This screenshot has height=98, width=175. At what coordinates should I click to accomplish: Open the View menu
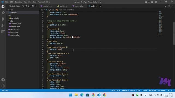coord(25,2)
